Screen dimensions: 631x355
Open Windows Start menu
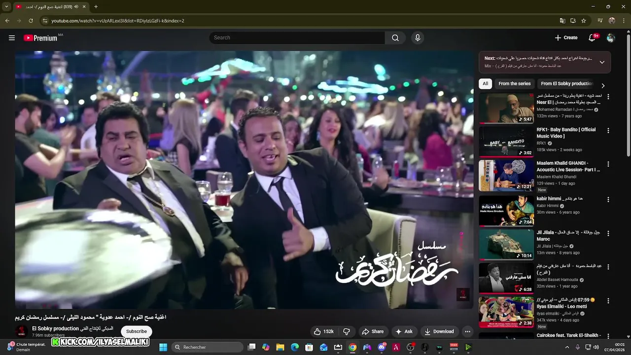click(x=163, y=347)
